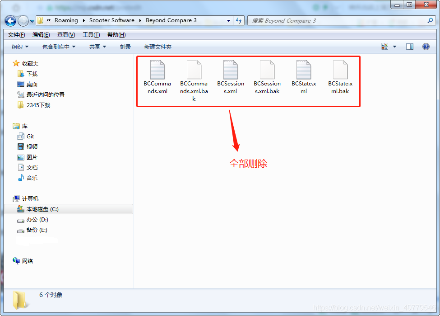Open help with the question mark icon
Screen dimensions: 440x316
tap(426, 47)
